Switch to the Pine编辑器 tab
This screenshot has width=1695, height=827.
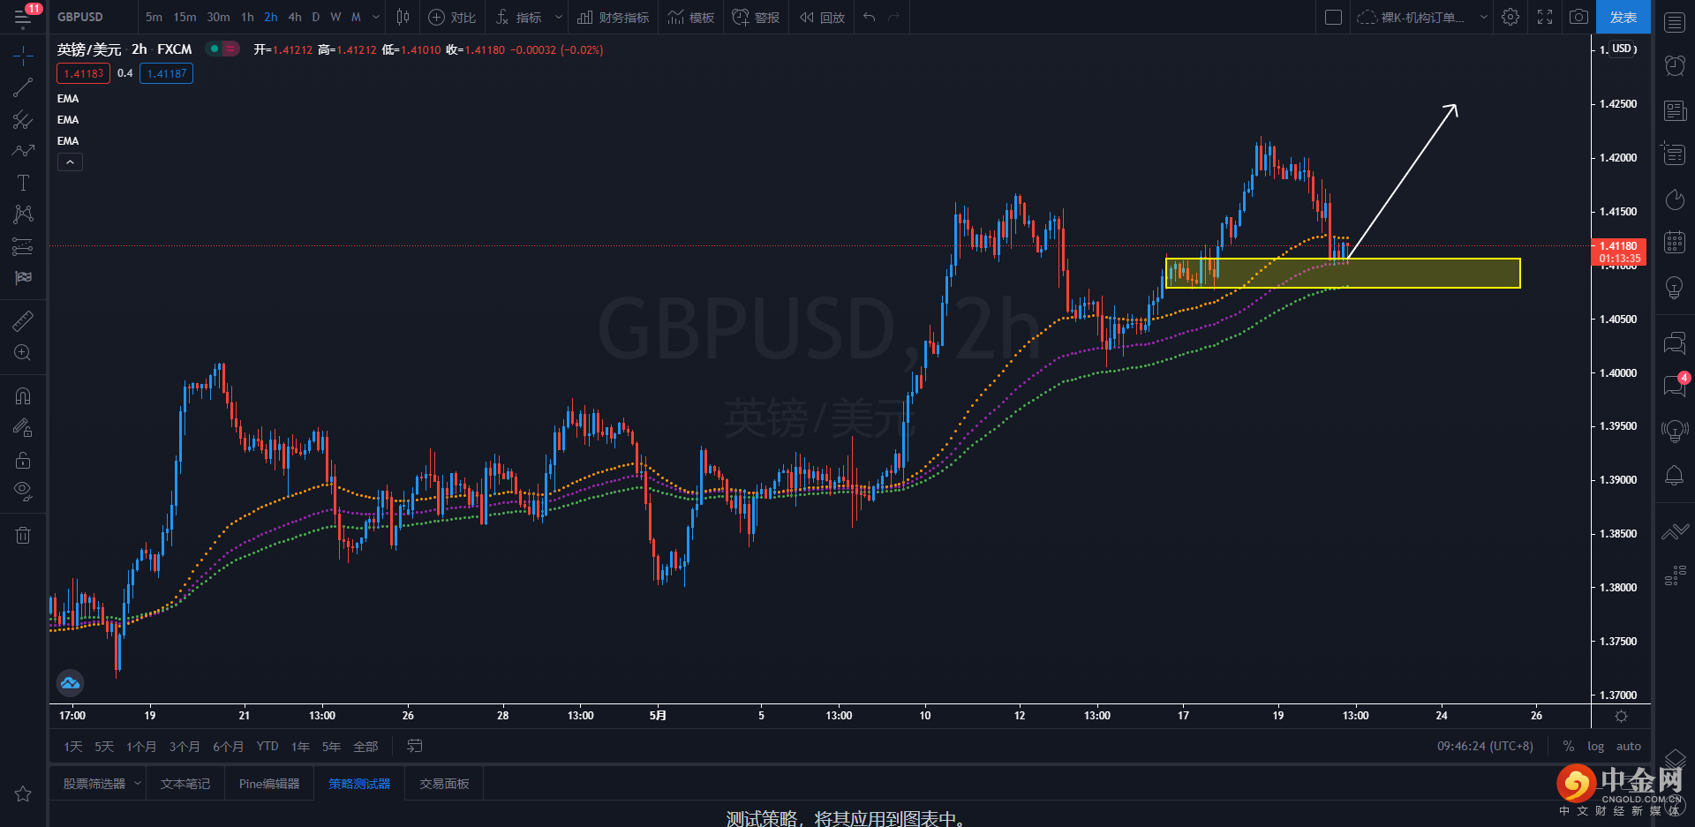(x=269, y=784)
